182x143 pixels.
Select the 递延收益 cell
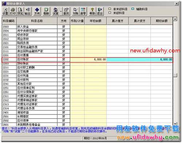click(x=37, y=112)
